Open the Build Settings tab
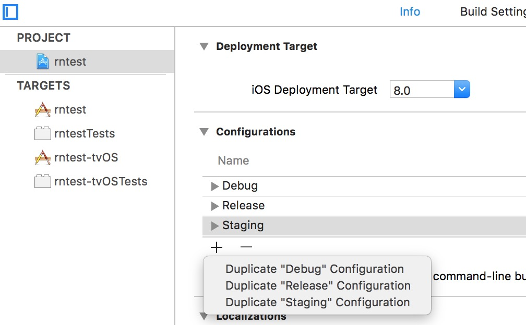 click(492, 11)
